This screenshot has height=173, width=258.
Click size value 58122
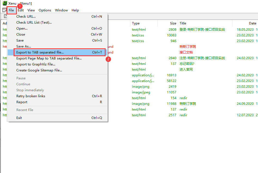[x=171, y=81]
